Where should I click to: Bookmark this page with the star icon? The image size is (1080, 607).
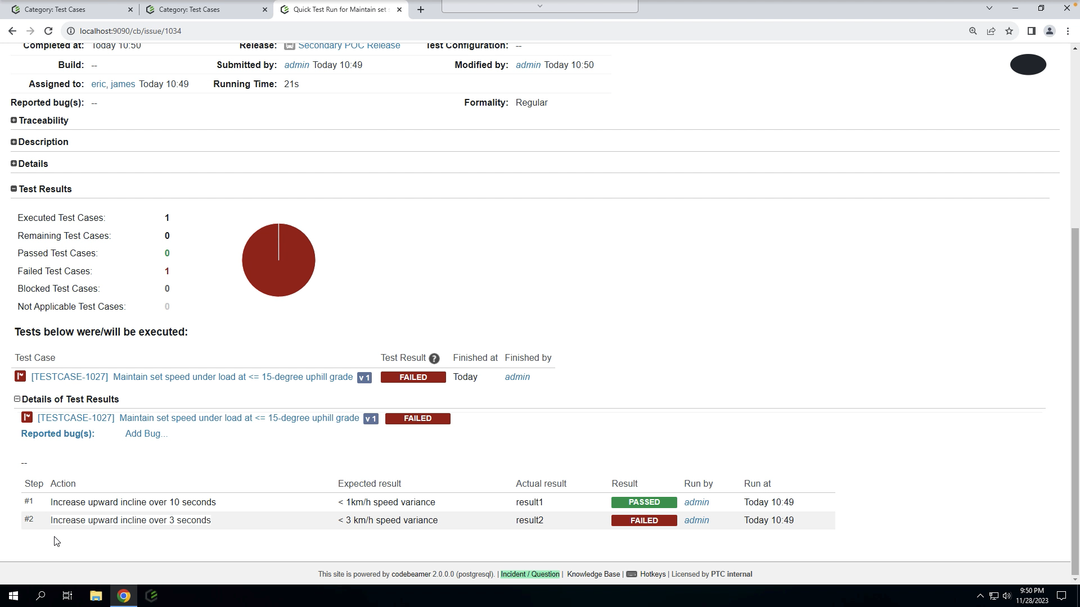[1009, 31]
